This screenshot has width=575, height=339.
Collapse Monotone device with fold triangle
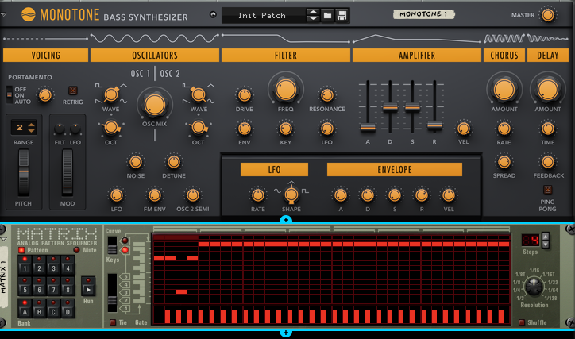[3, 15]
